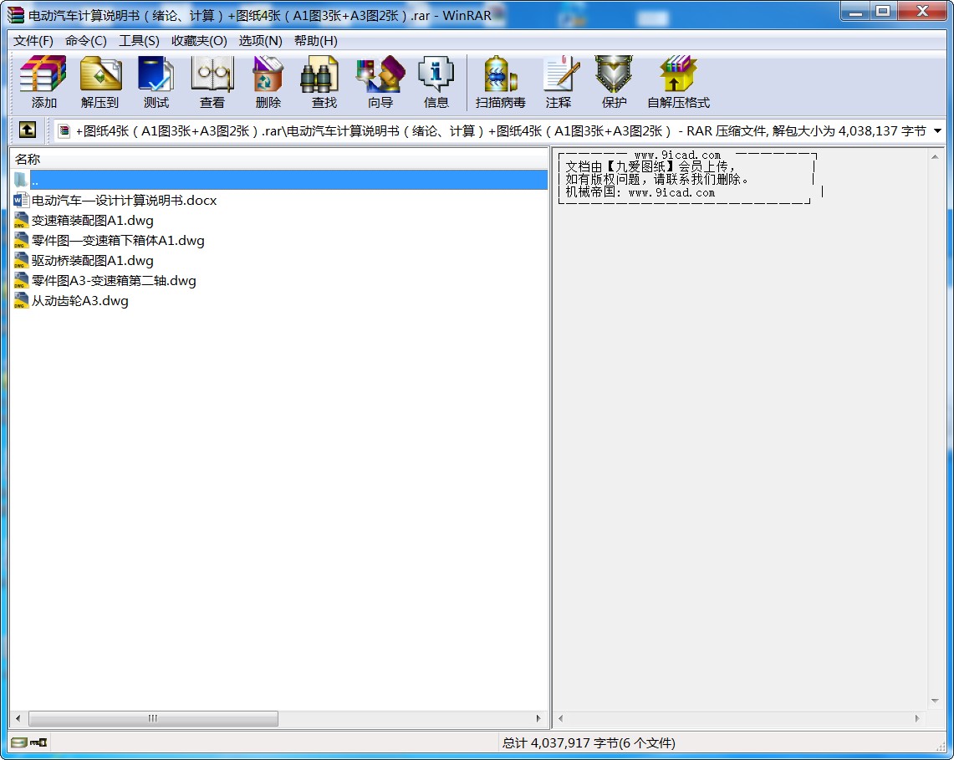Expand the address bar path dropdown
The width and height of the screenshot is (954, 760).
click(x=937, y=130)
